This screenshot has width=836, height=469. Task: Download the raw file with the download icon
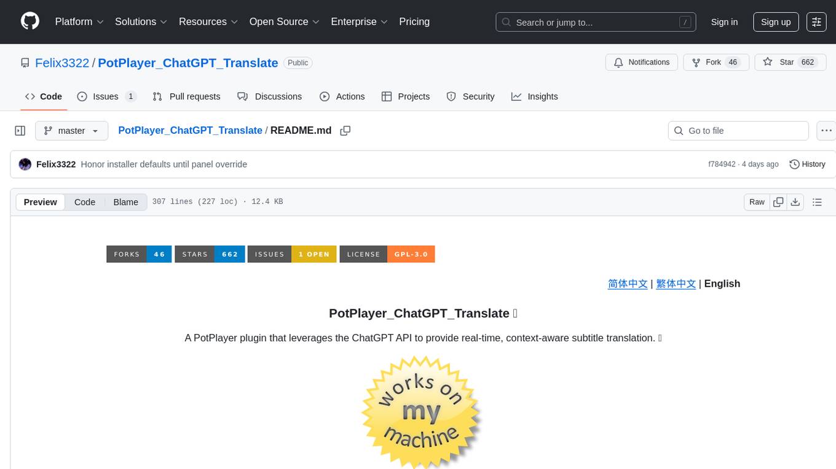795,202
